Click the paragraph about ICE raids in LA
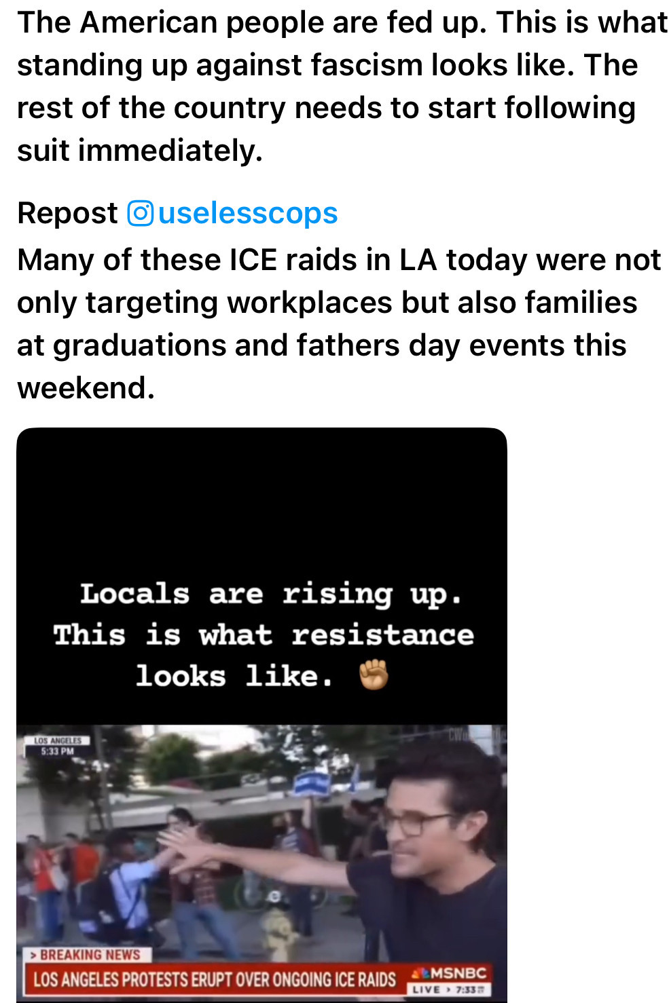The width and height of the screenshot is (669, 1003). click(x=339, y=324)
